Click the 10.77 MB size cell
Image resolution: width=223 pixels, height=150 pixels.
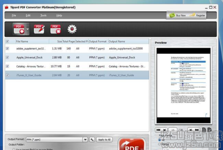click(56, 66)
